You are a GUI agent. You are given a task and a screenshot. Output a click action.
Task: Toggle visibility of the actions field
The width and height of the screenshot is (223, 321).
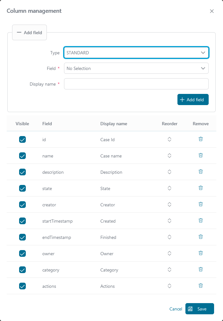click(23, 286)
